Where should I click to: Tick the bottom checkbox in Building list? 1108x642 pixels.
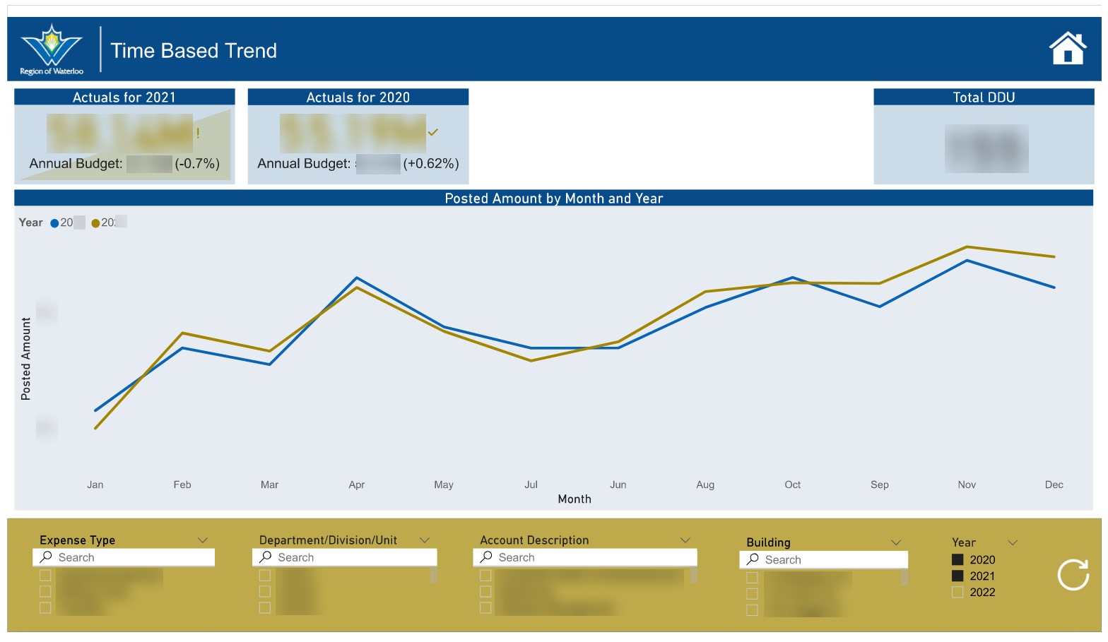point(752,610)
